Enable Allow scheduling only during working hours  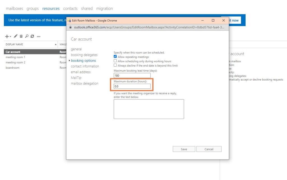coord(115,61)
